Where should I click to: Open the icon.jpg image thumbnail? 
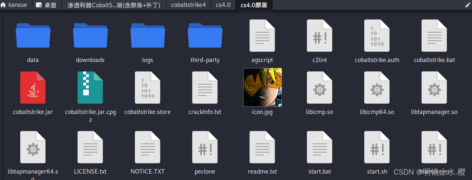point(262,87)
